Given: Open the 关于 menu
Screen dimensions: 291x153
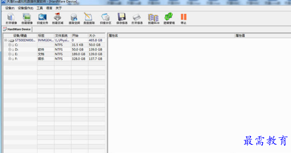Looking at the screenshot, I should 59,8.
